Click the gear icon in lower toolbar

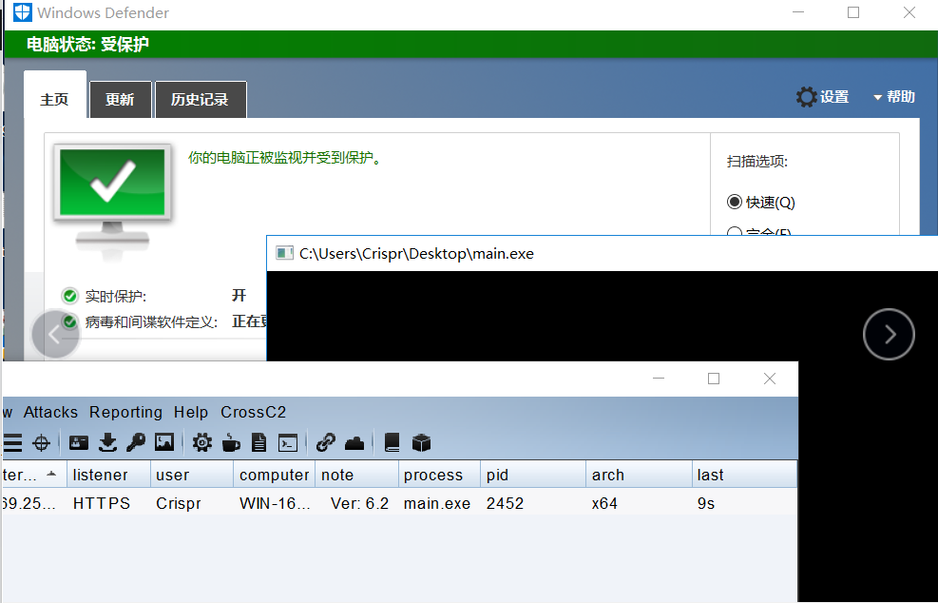202,442
